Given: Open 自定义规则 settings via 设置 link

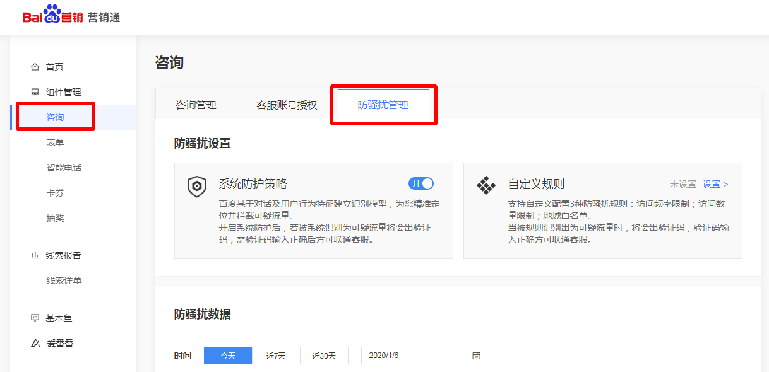Looking at the screenshot, I should [x=712, y=183].
